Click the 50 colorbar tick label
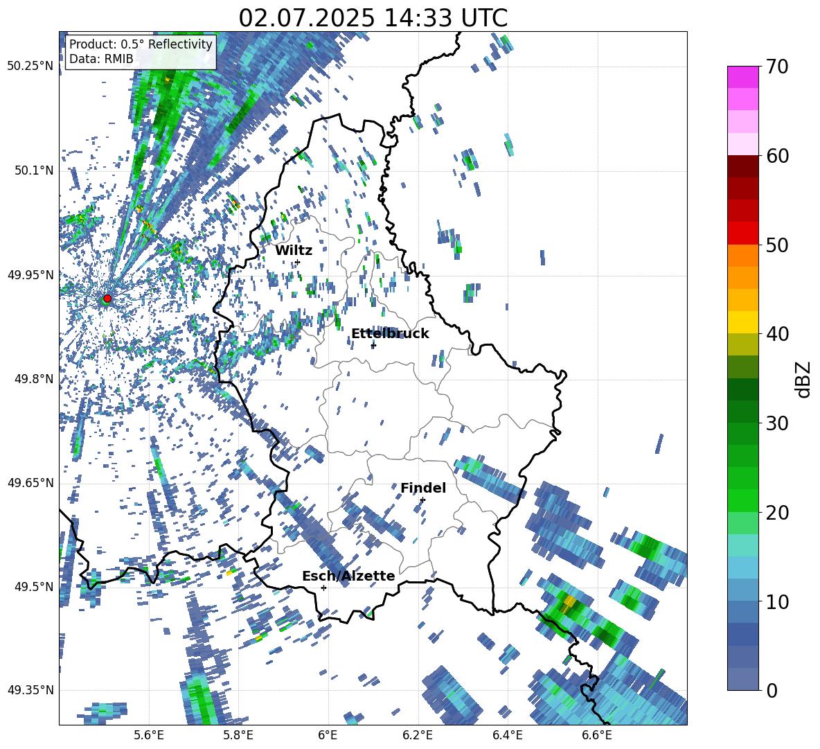 (776, 245)
